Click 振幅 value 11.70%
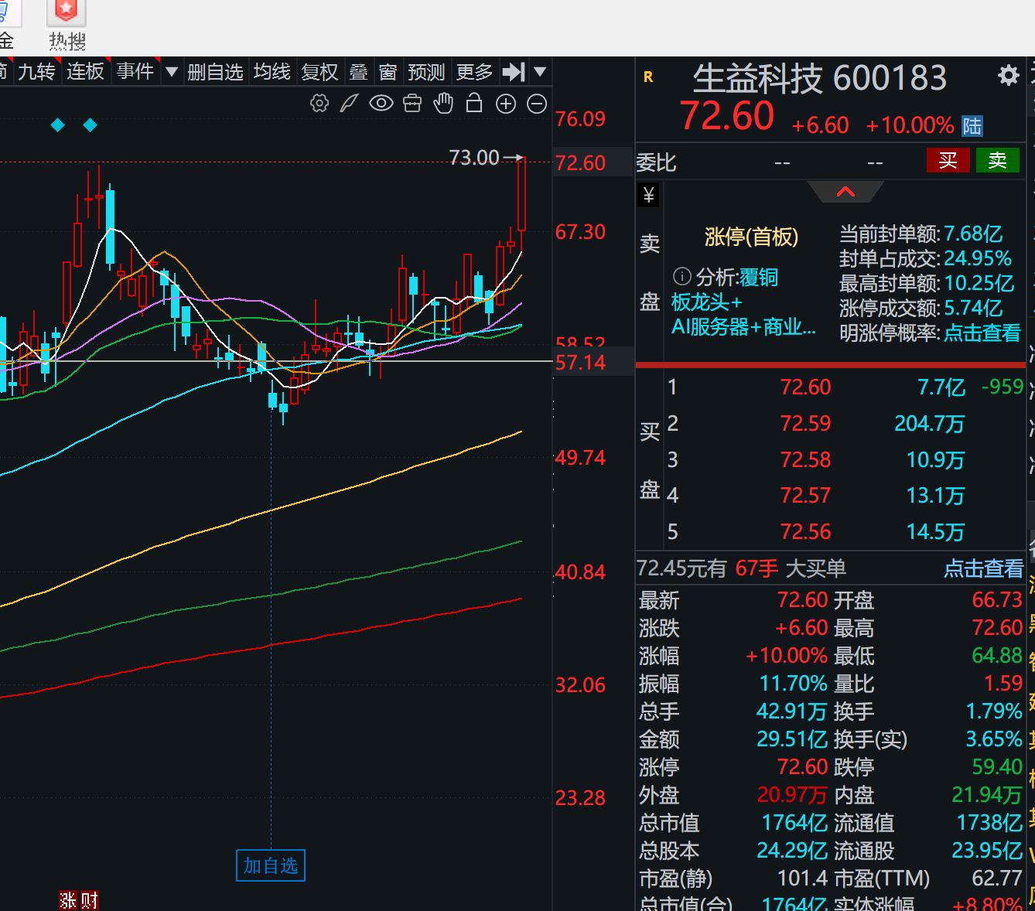The image size is (1035, 911). pos(794,684)
